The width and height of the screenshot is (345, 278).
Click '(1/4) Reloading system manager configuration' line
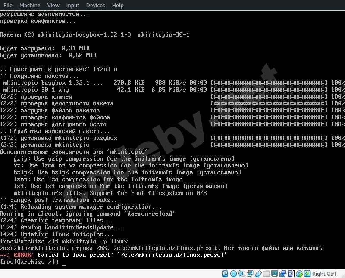(x=81, y=207)
